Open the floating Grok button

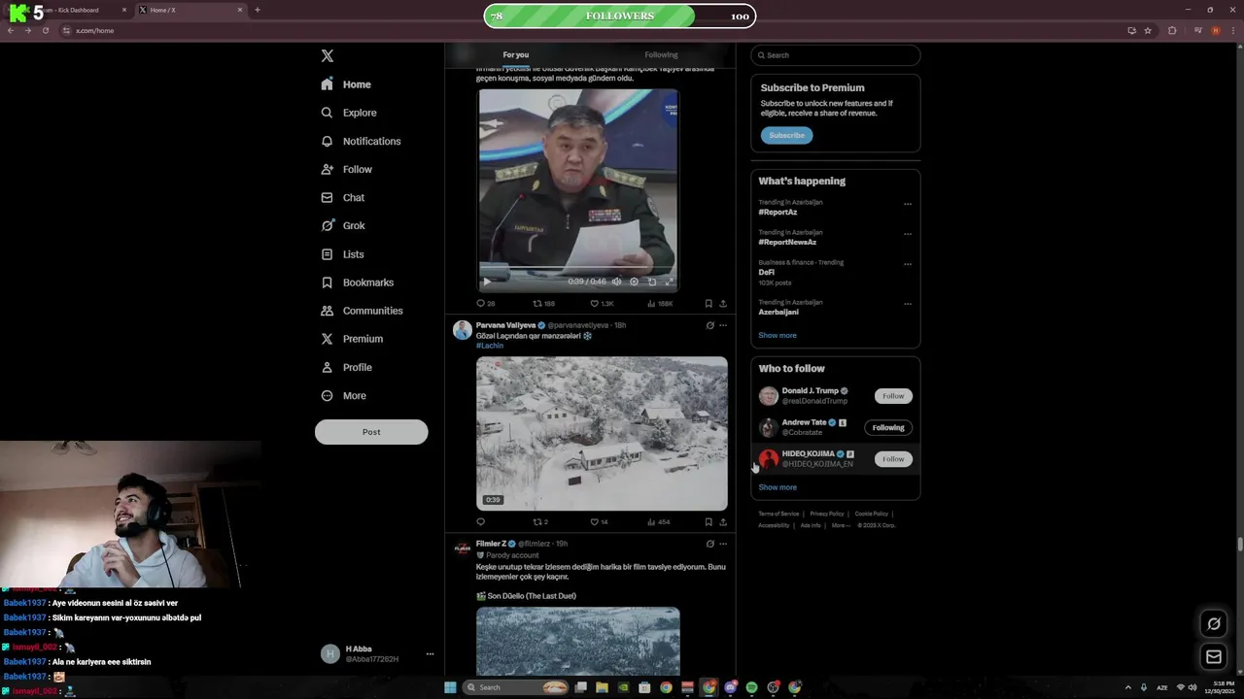[1214, 623]
